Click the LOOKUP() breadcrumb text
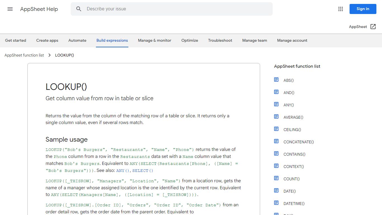Screen dimensions: 382x215 (x=65, y=55)
